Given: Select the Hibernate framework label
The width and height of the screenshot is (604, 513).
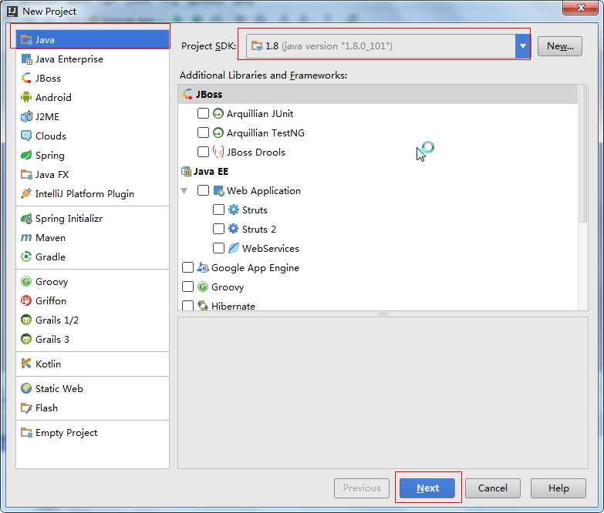Looking at the screenshot, I should 233,306.
